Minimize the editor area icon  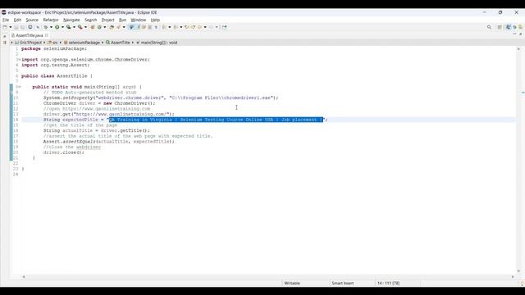[x=514, y=34]
